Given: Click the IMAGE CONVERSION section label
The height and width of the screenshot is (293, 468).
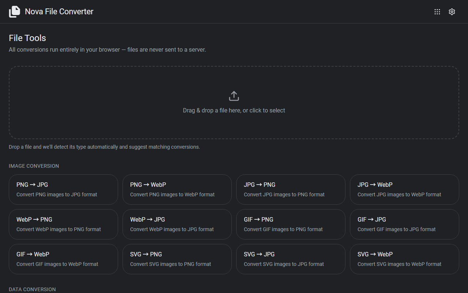Looking at the screenshot, I should tap(34, 166).
